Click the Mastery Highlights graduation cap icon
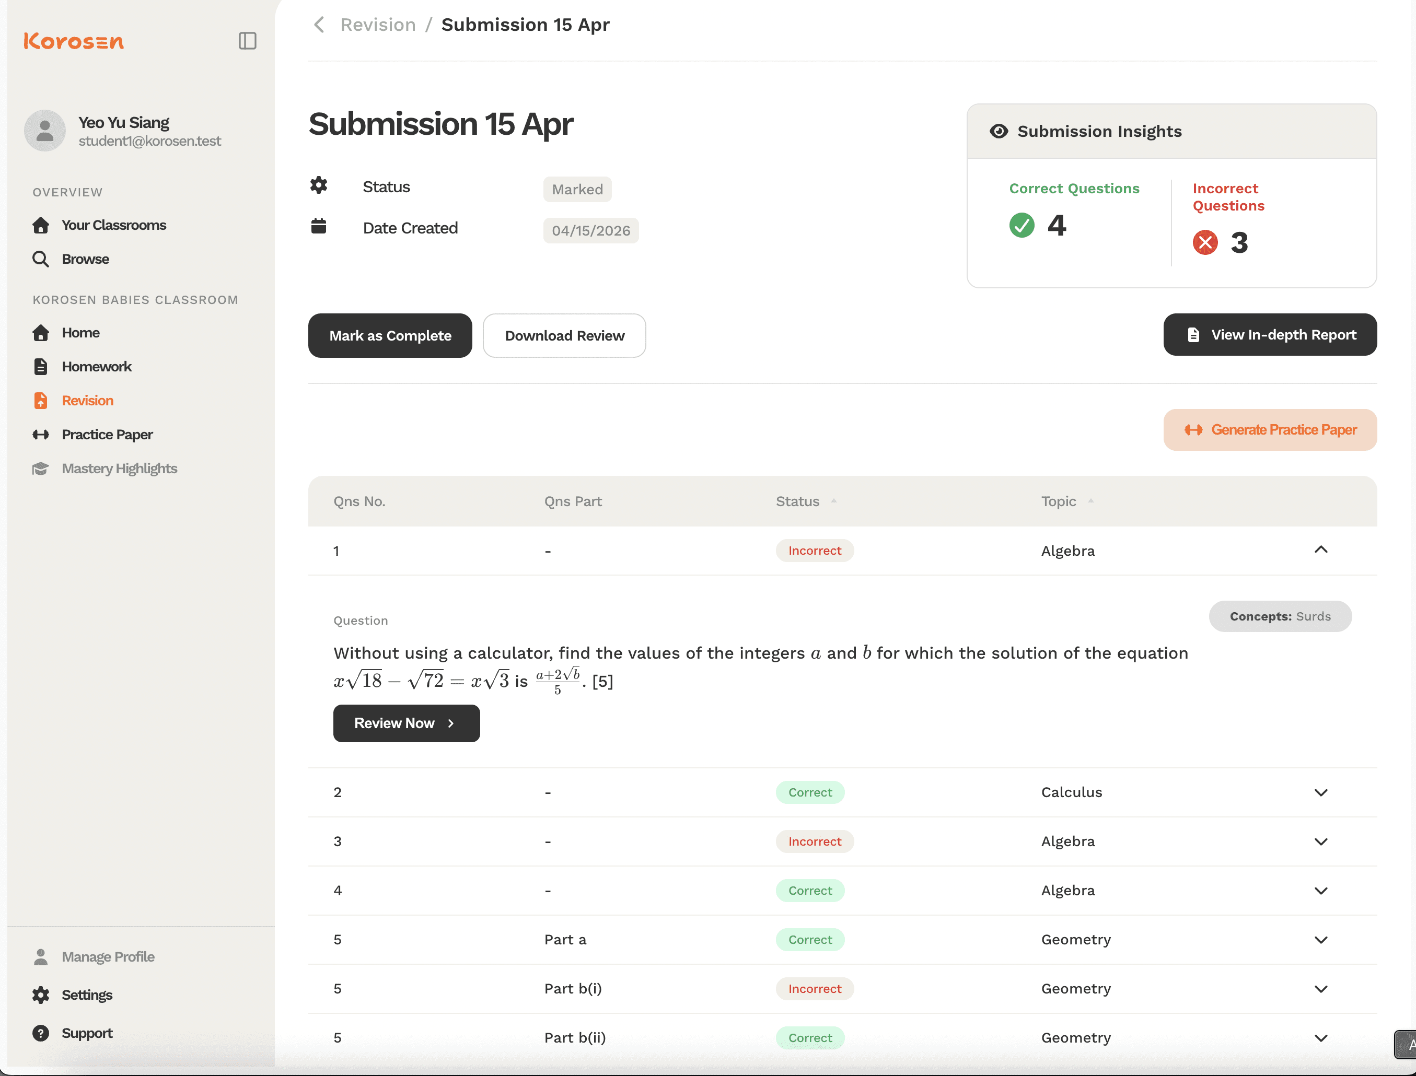 [x=41, y=468]
